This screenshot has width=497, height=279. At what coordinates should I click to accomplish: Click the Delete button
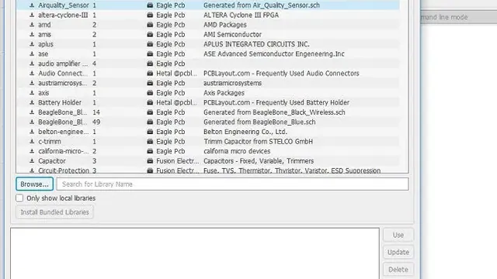tap(398, 270)
